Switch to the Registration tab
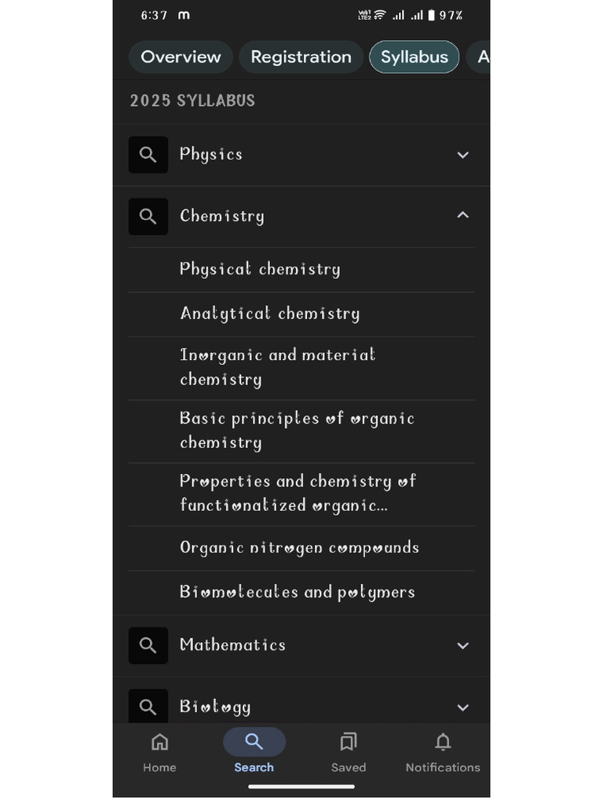The image size is (603, 805). pos(301,57)
